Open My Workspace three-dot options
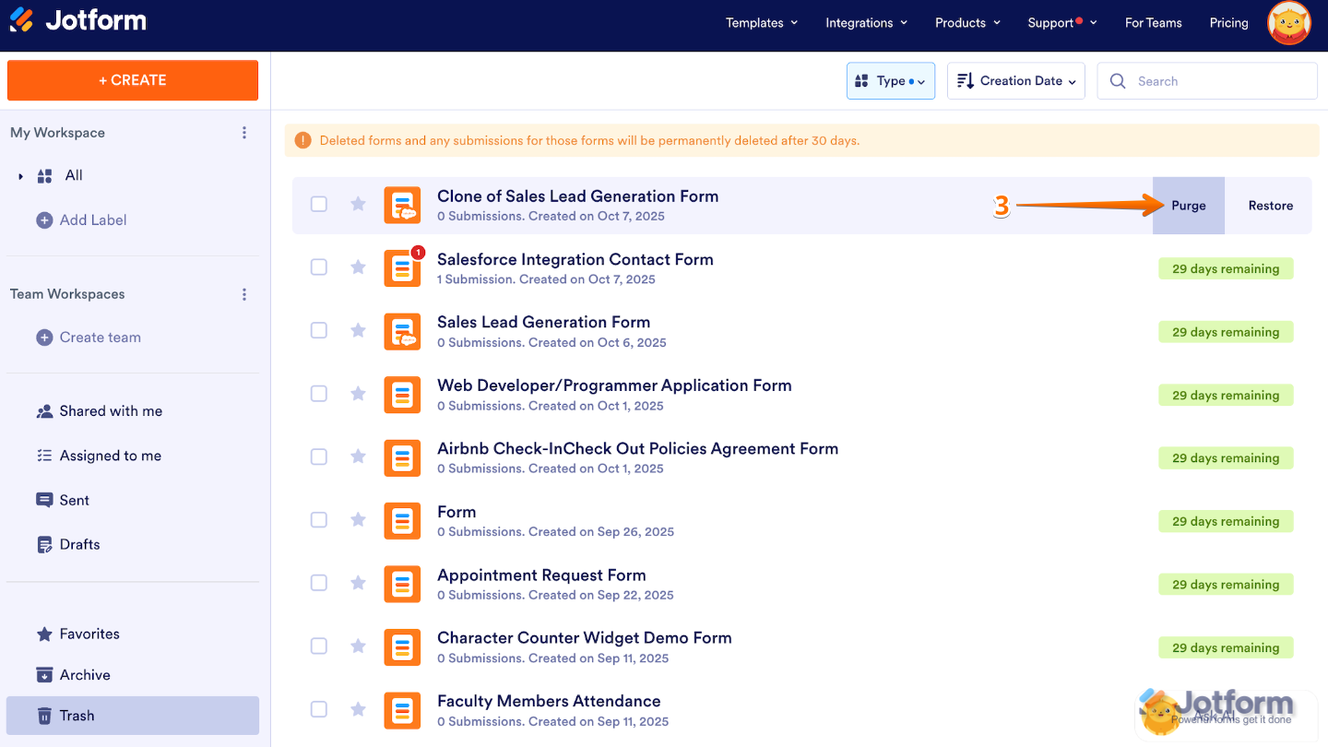Image resolution: width=1328 pixels, height=747 pixels. tap(244, 133)
